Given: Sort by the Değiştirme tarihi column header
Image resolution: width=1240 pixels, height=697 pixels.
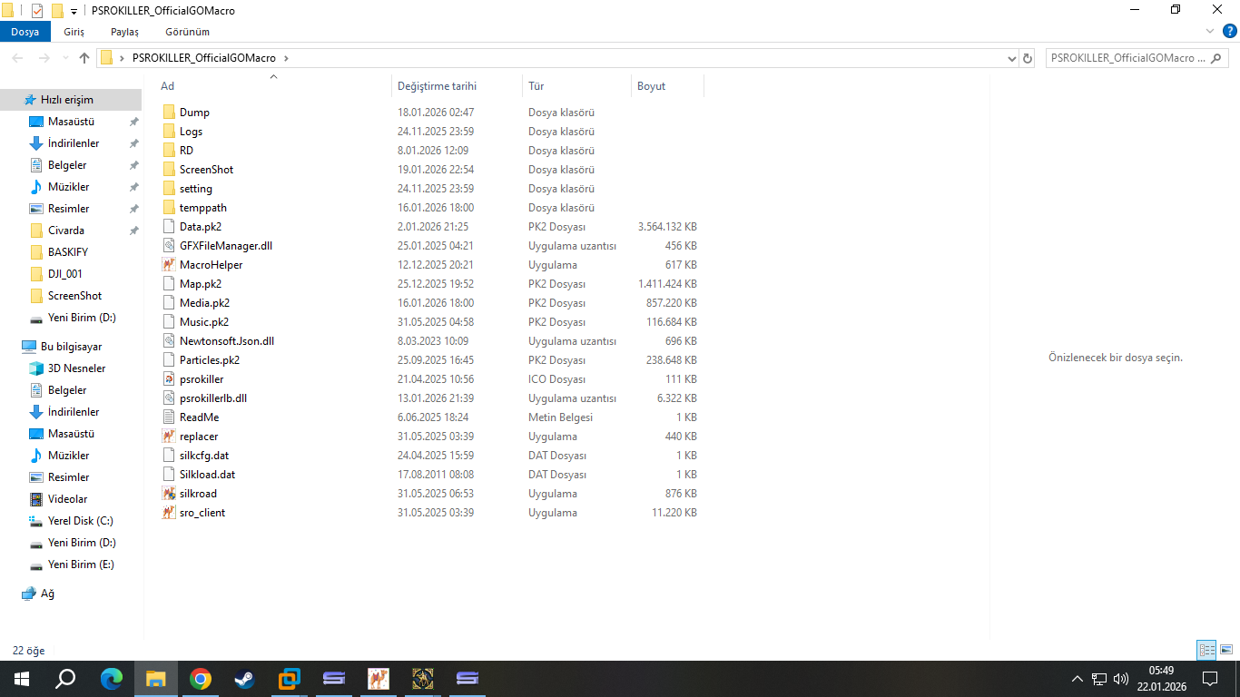Looking at the screenshot, I should (x=458, y=86).
